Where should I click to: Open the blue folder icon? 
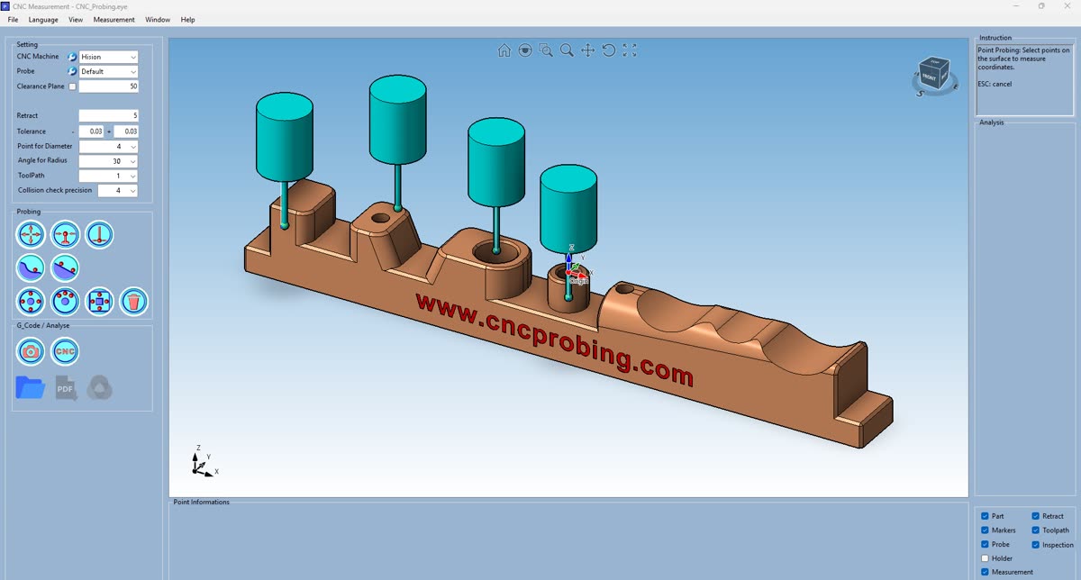[x=31, y=388]
